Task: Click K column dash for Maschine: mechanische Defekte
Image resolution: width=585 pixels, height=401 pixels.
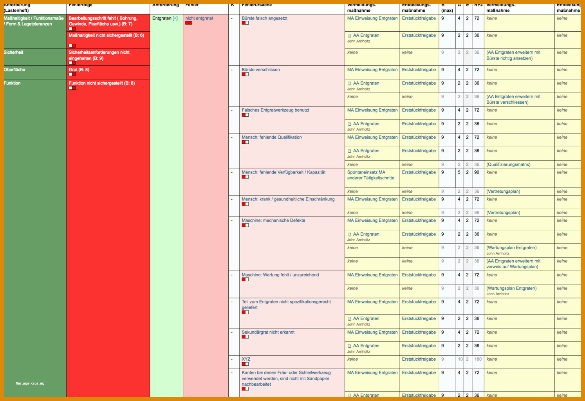Action: tap(232, 220)
